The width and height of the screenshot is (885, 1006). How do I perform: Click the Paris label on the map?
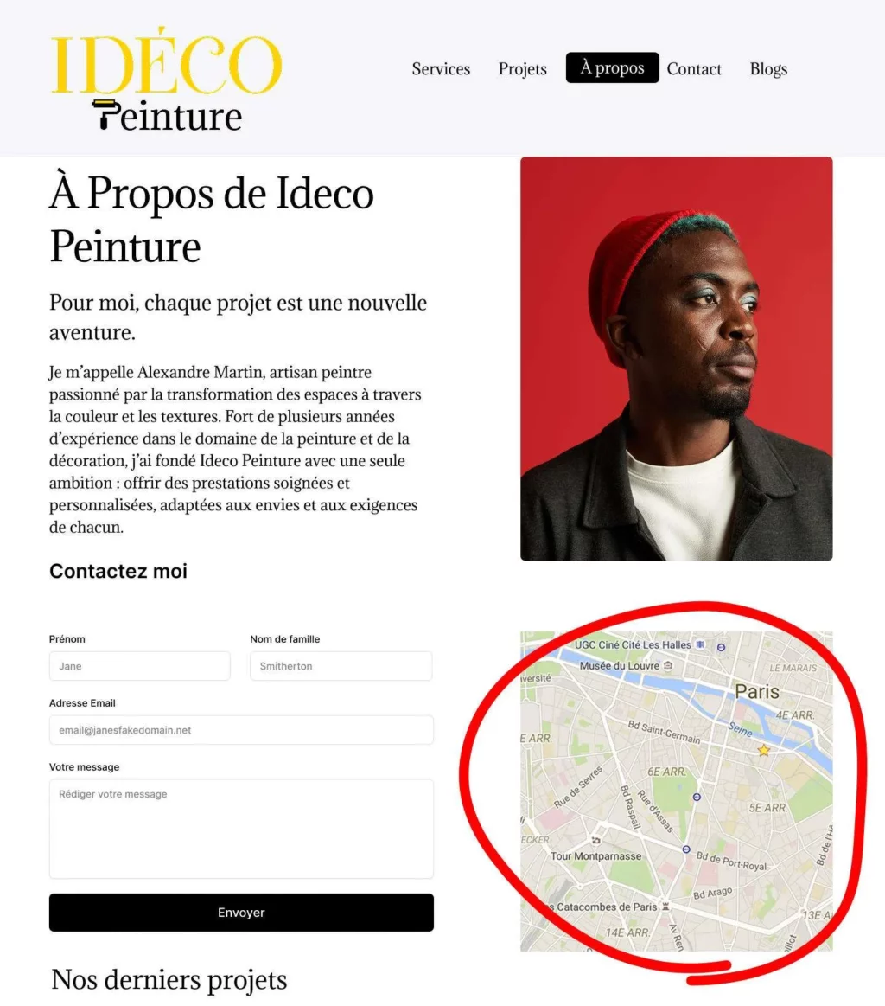tap(757, 692)
